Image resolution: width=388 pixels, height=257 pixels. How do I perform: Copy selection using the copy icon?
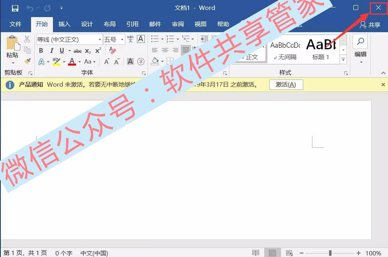click(27, 50)
